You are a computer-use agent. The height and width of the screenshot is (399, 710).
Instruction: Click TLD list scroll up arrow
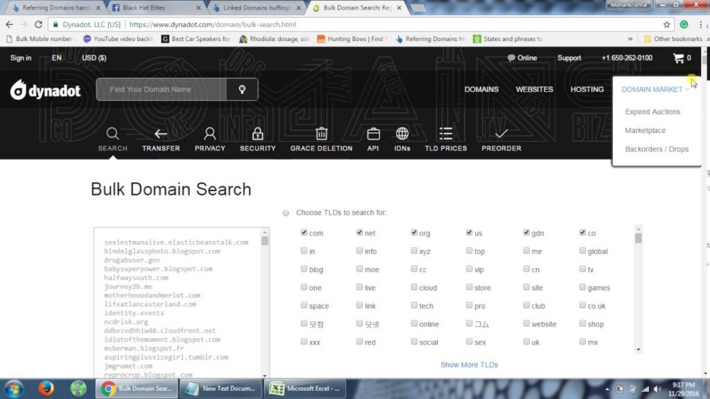639,229
